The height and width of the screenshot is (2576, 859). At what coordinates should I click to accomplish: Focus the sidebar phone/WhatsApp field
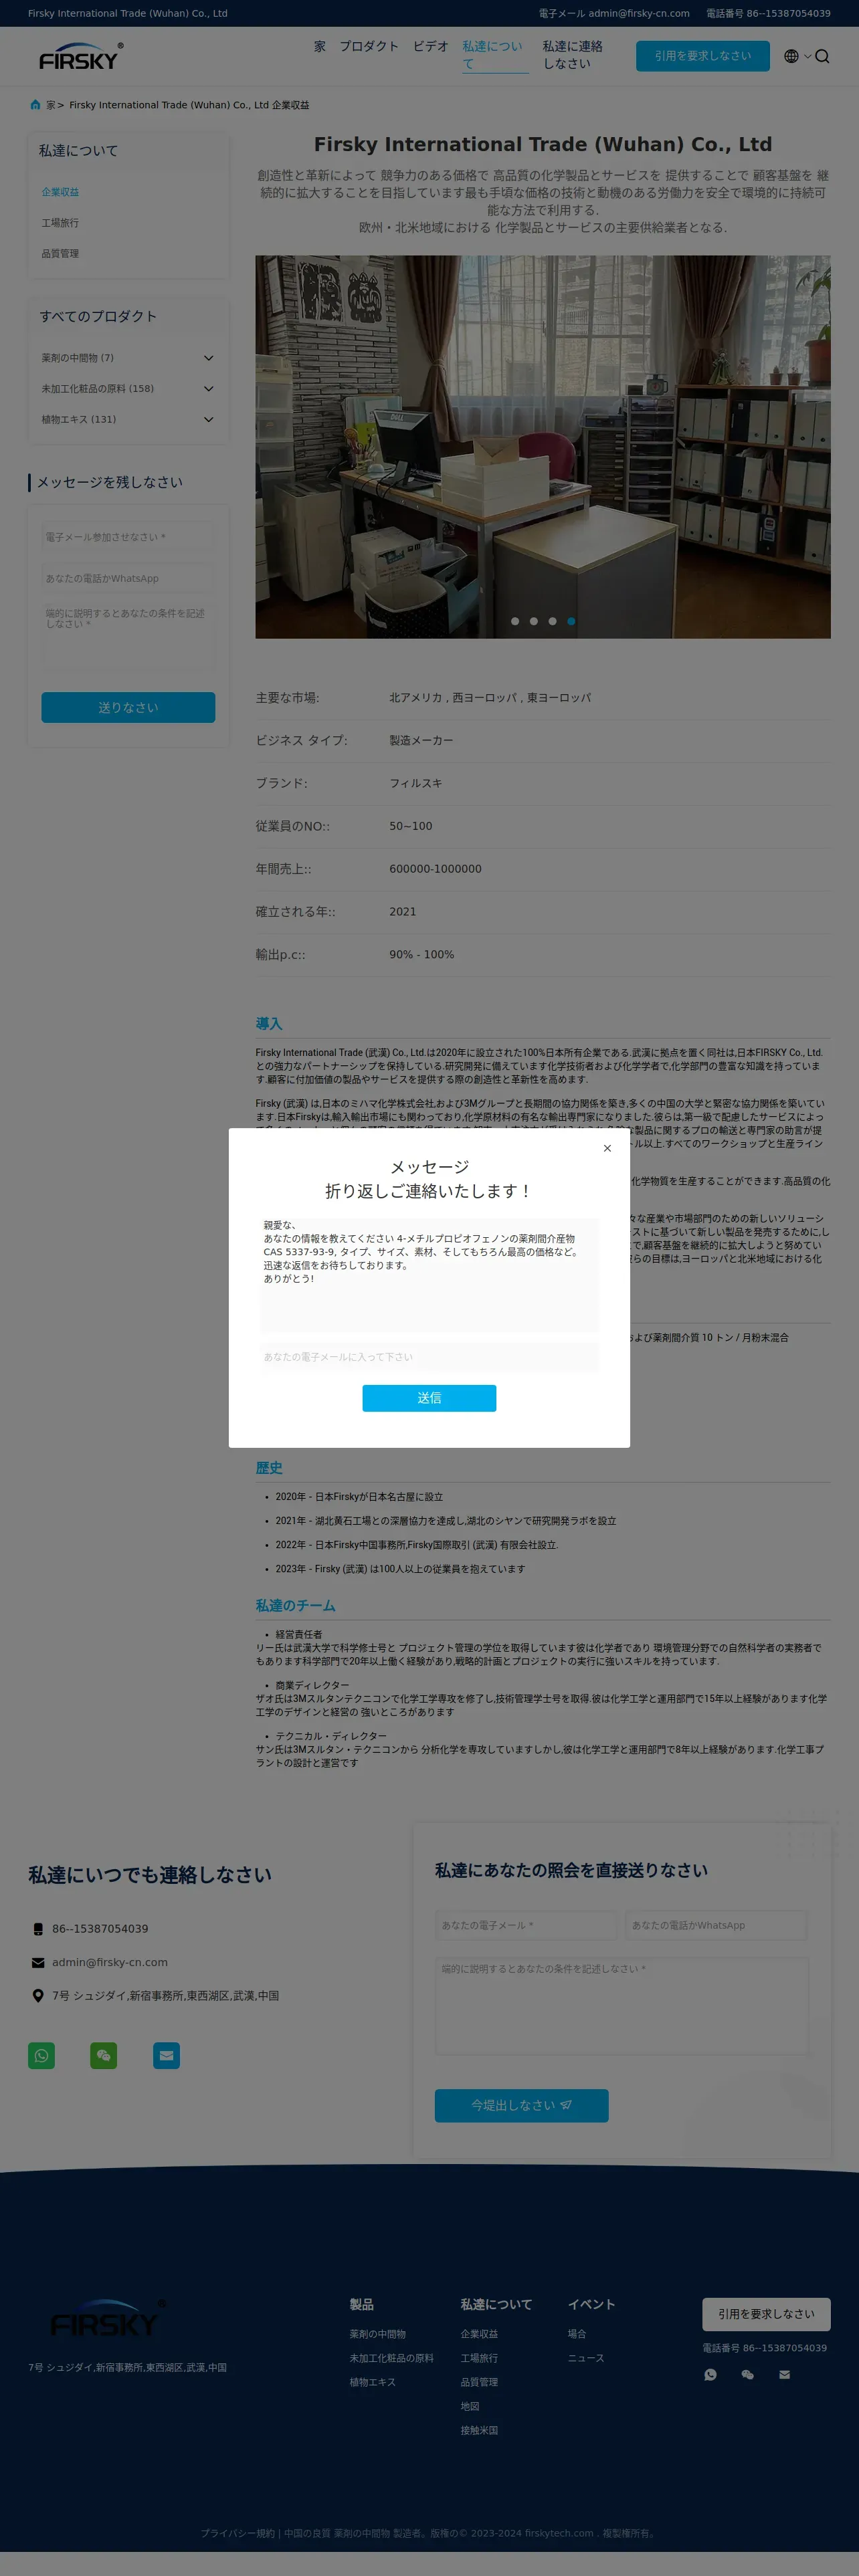click(x=128, y=578)
